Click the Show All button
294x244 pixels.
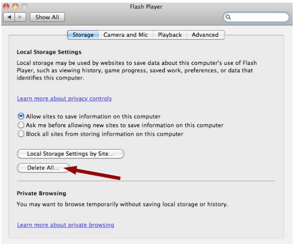pos(47,17)
